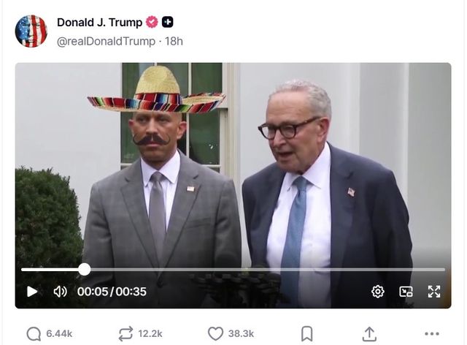Image resolution: width=467 pixels, height=345 pixels.
Task: Enable picture-in-picture mode
Action: [406, 292]
